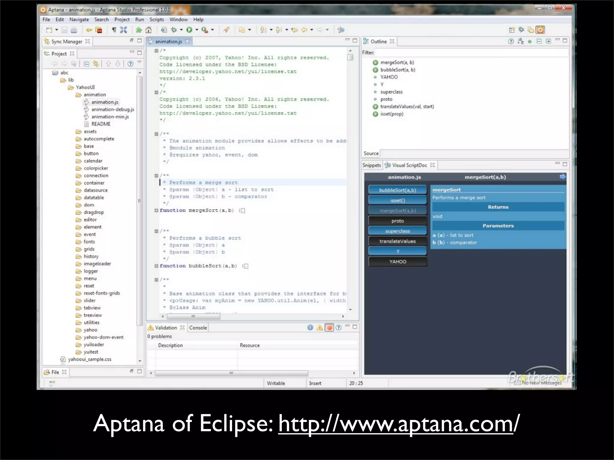The height and width of the screenshot is (460, 614).
Task: Click the translateValues ScriptDoc button
Action: coord(398,241)
